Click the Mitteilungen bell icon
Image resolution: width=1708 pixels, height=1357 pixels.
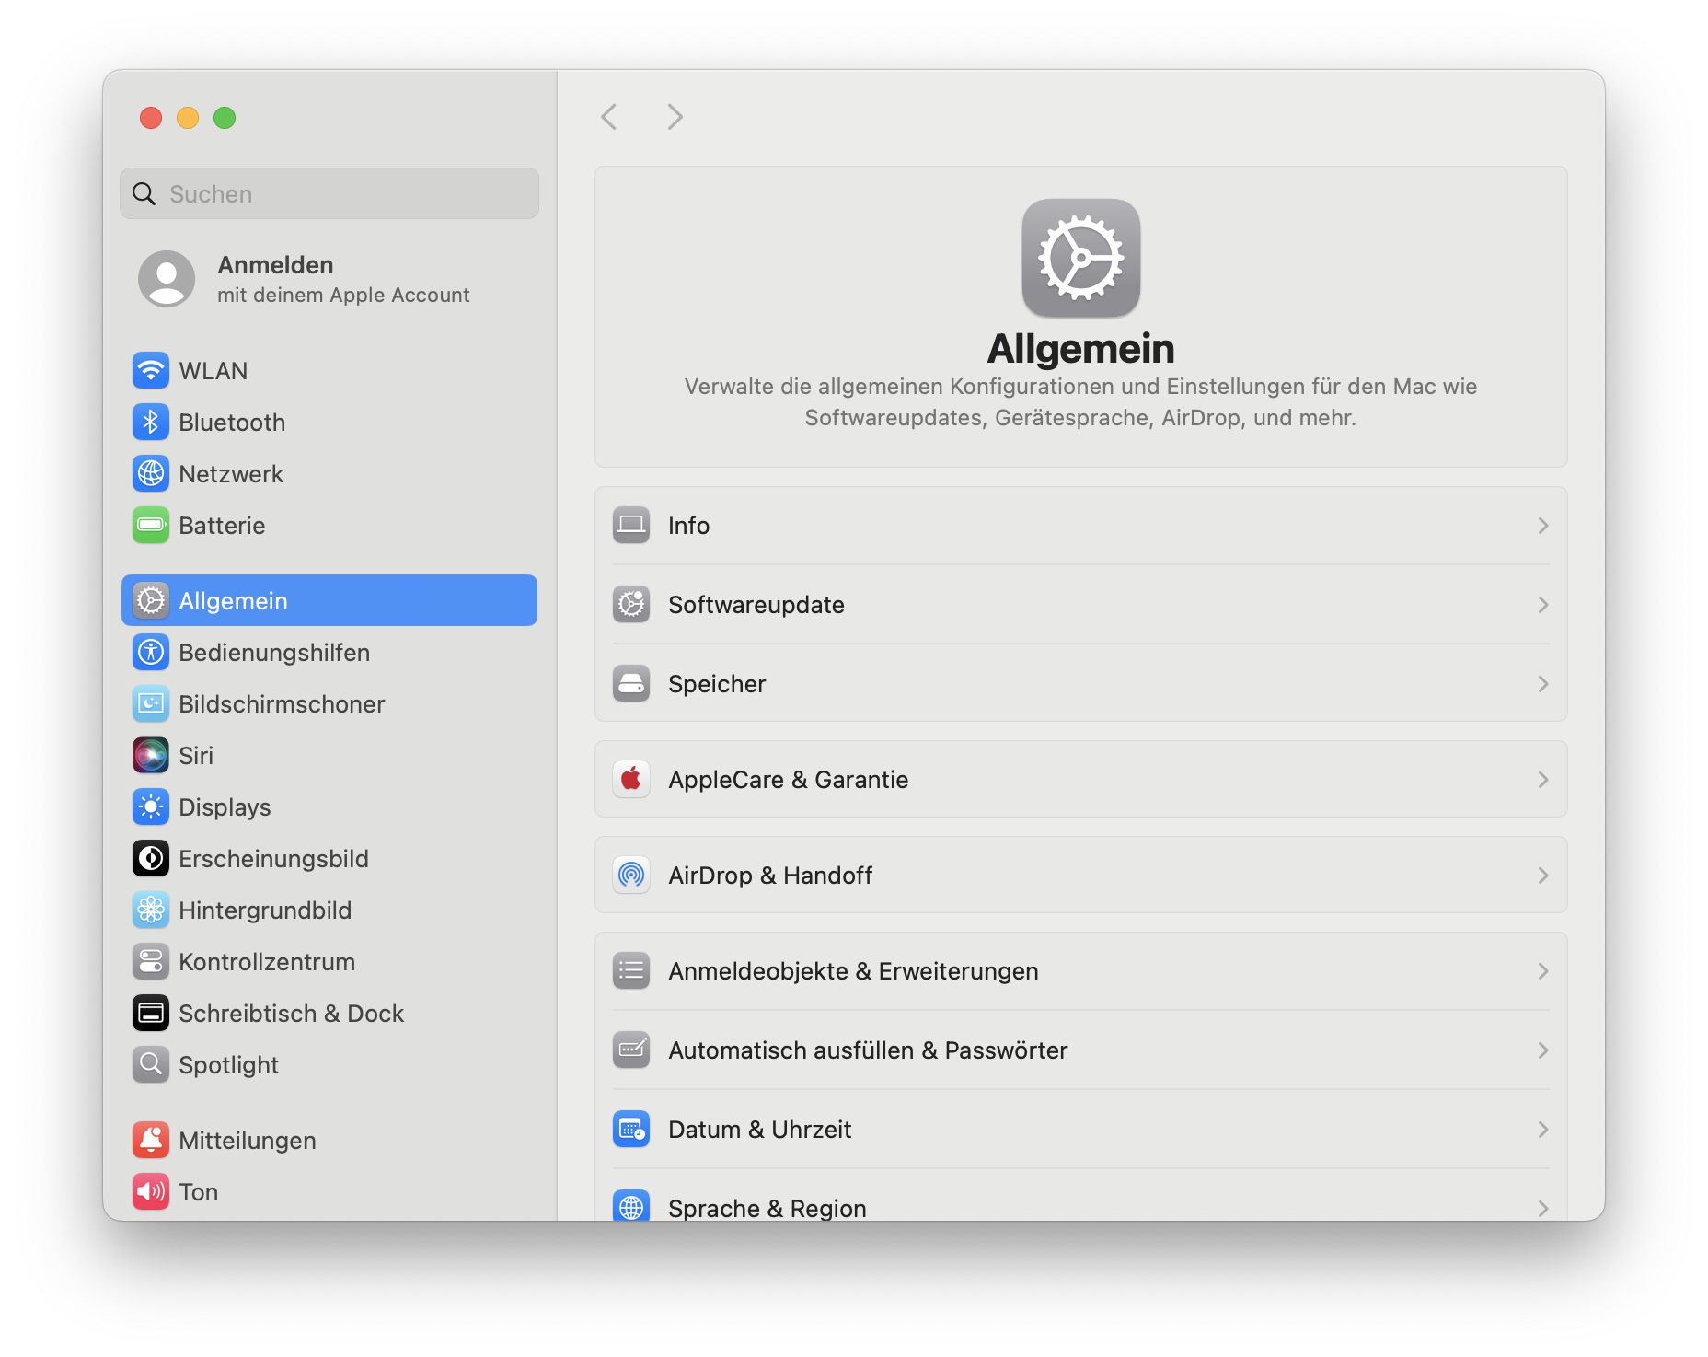(x=151, y=1141)
